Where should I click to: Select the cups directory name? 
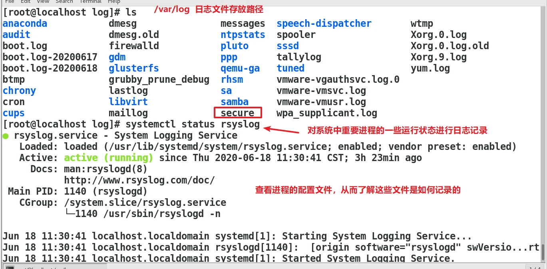pyautogui.click(x=14, y=113)
